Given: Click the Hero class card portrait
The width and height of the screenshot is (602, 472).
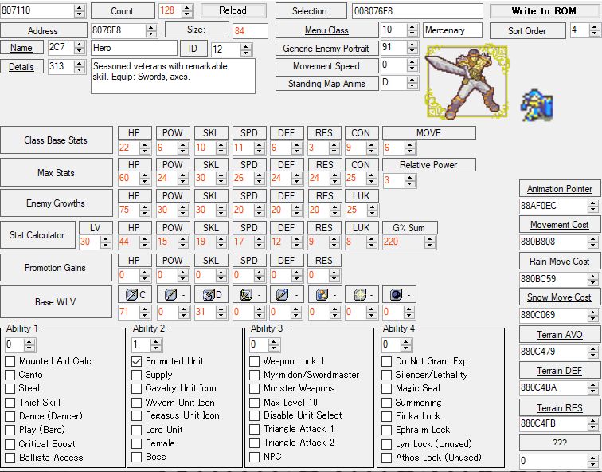Looking at the screenshot, I should click(467, 82).
